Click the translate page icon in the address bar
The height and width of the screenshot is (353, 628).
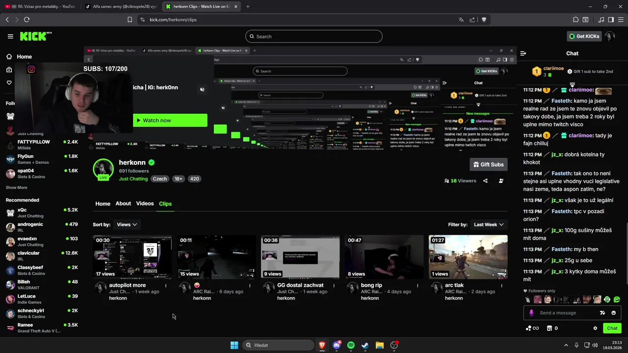coord(461,20)
